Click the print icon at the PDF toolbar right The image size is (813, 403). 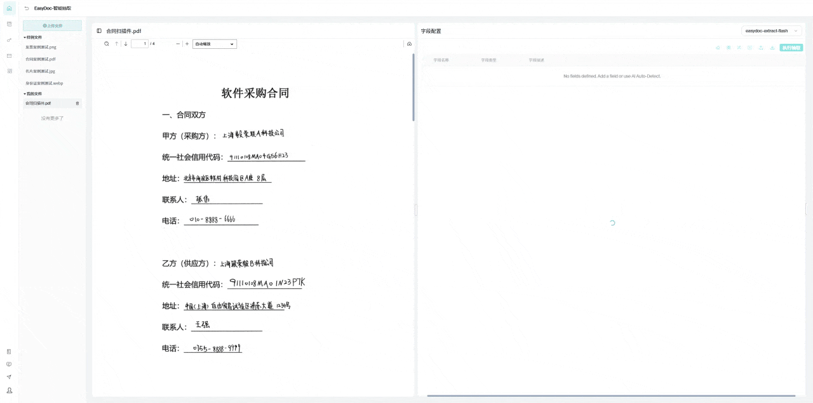pos(409,44)
